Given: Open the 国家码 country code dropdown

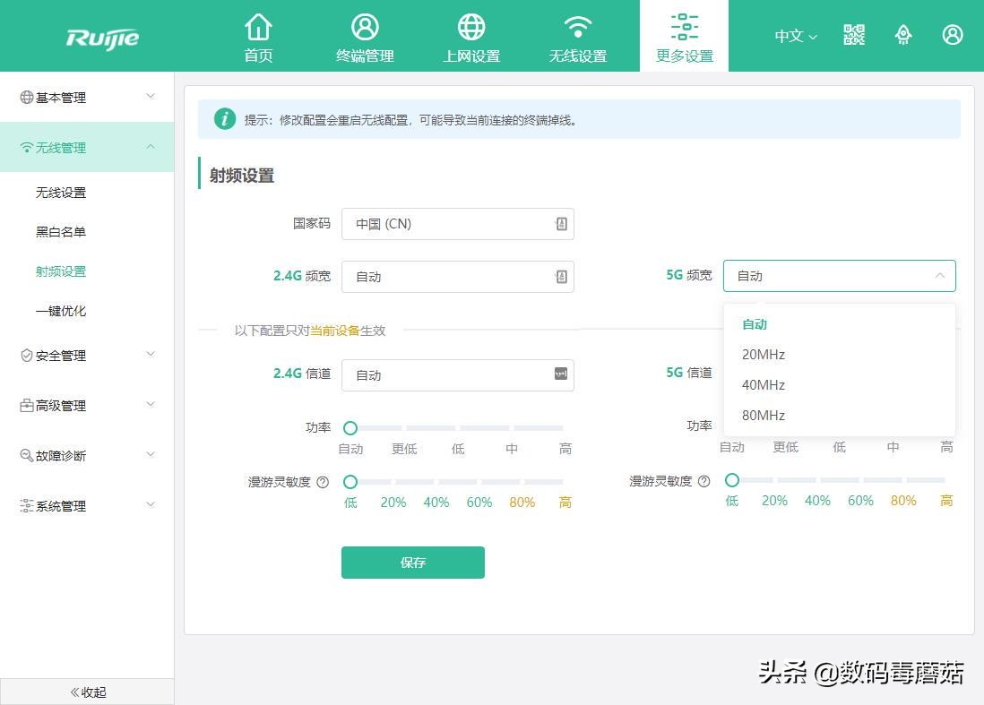Looking at the screenshot, I should [458, 224].
